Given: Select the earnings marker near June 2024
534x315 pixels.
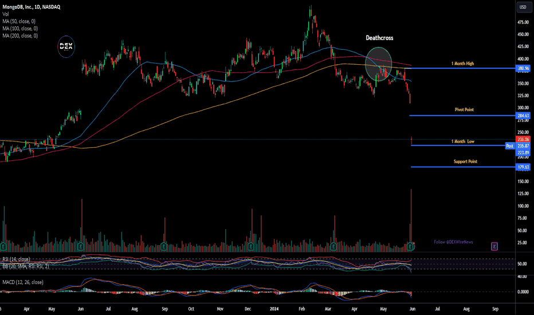Looking at the screenshot, I should (x=411, y=246).
